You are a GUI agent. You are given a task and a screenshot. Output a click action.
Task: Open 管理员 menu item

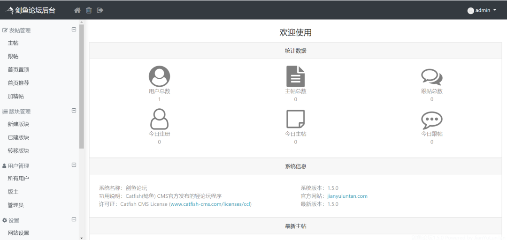click(x=16, y=205)
